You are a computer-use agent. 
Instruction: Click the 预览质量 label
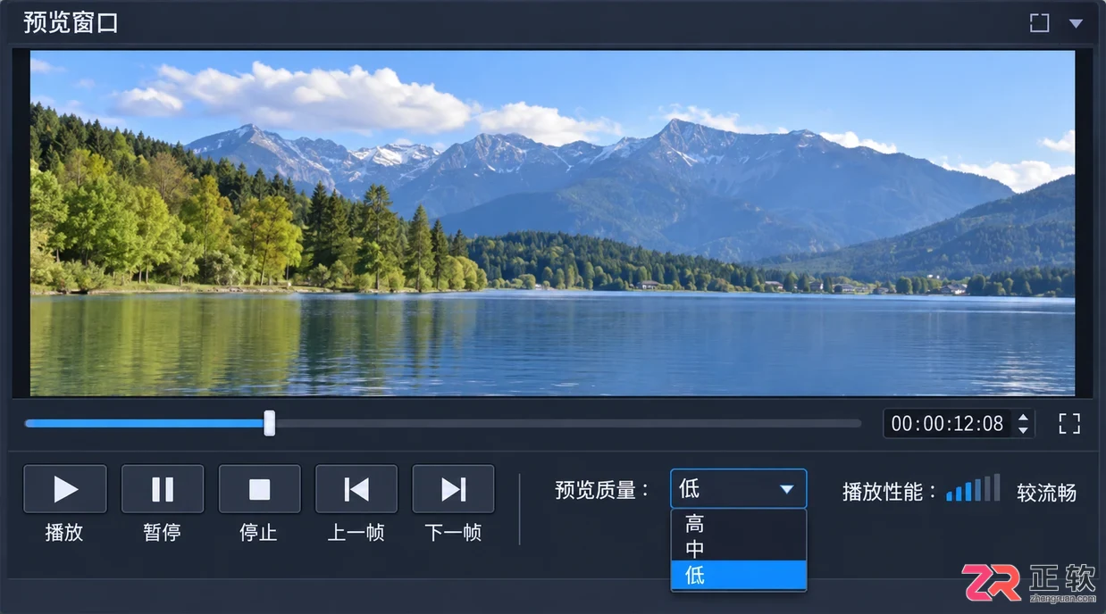point(602,490)
